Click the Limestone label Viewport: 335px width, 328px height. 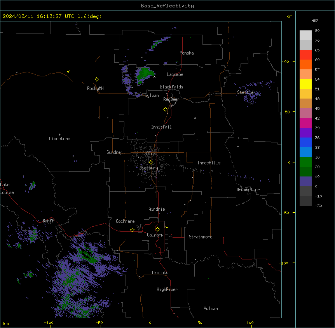(x=59, y=139)
